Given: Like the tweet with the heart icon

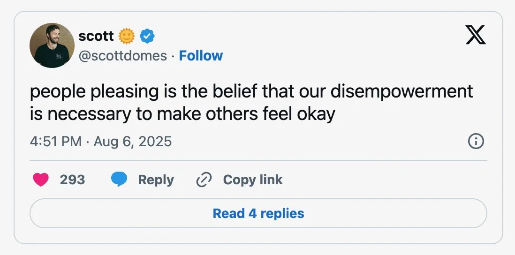Looking at the screenshot, I should [41, 180].
